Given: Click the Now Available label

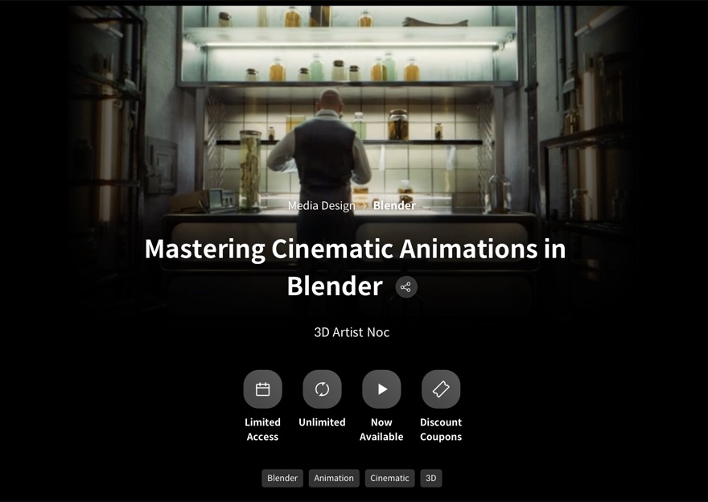Looking at the screenshot, I should (381, 430).
